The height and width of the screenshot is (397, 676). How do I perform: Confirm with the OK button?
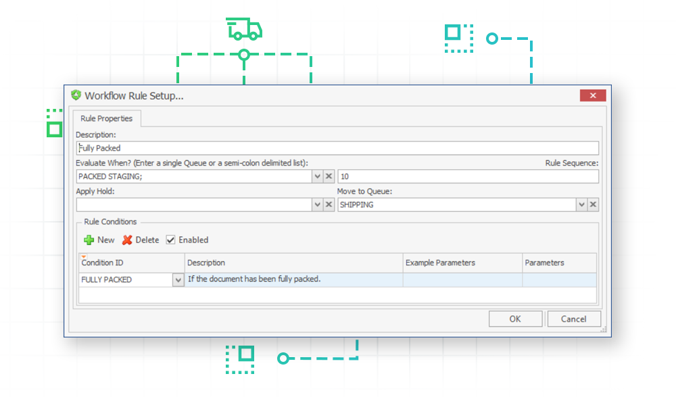click(x=515, y=319)
